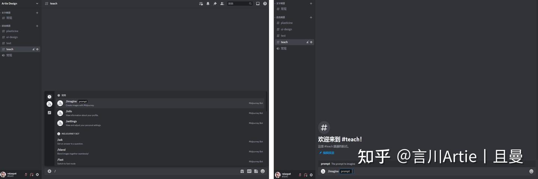This screenshot has width=538, height=179.
Task: Open teach channel settings gear in right window
Action: [311, 42]
